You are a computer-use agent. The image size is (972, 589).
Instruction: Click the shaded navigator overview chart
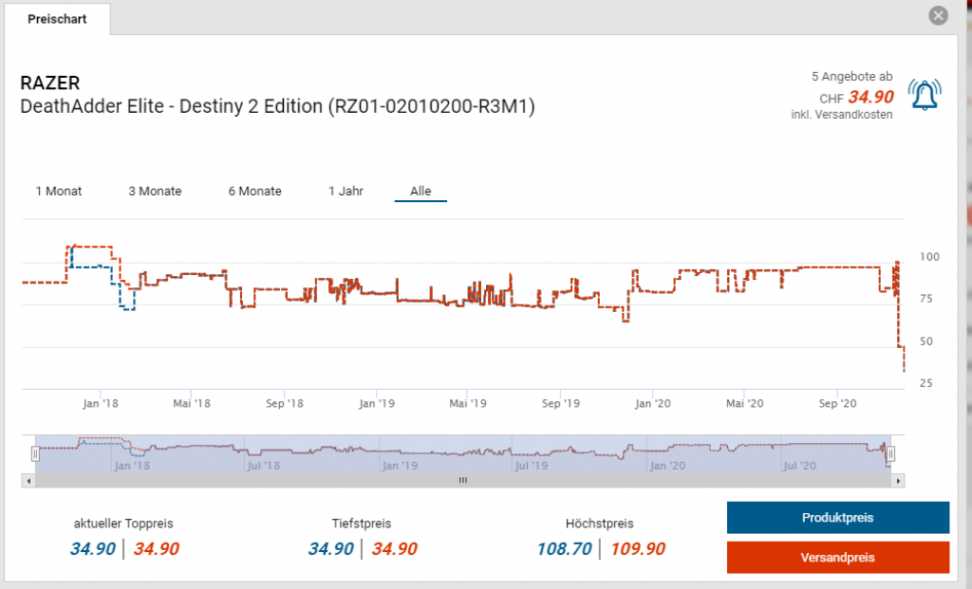[463, 454]
